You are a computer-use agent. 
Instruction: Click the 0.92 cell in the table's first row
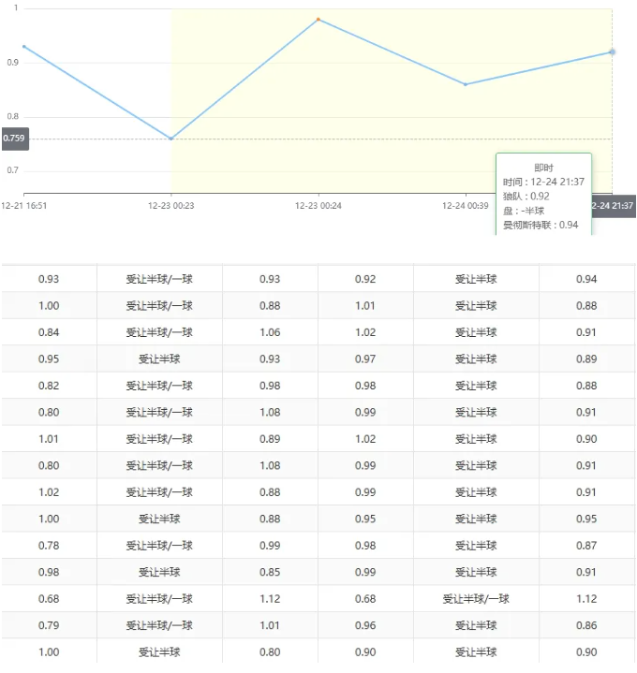pyautogui.click(x=365, y=279)
